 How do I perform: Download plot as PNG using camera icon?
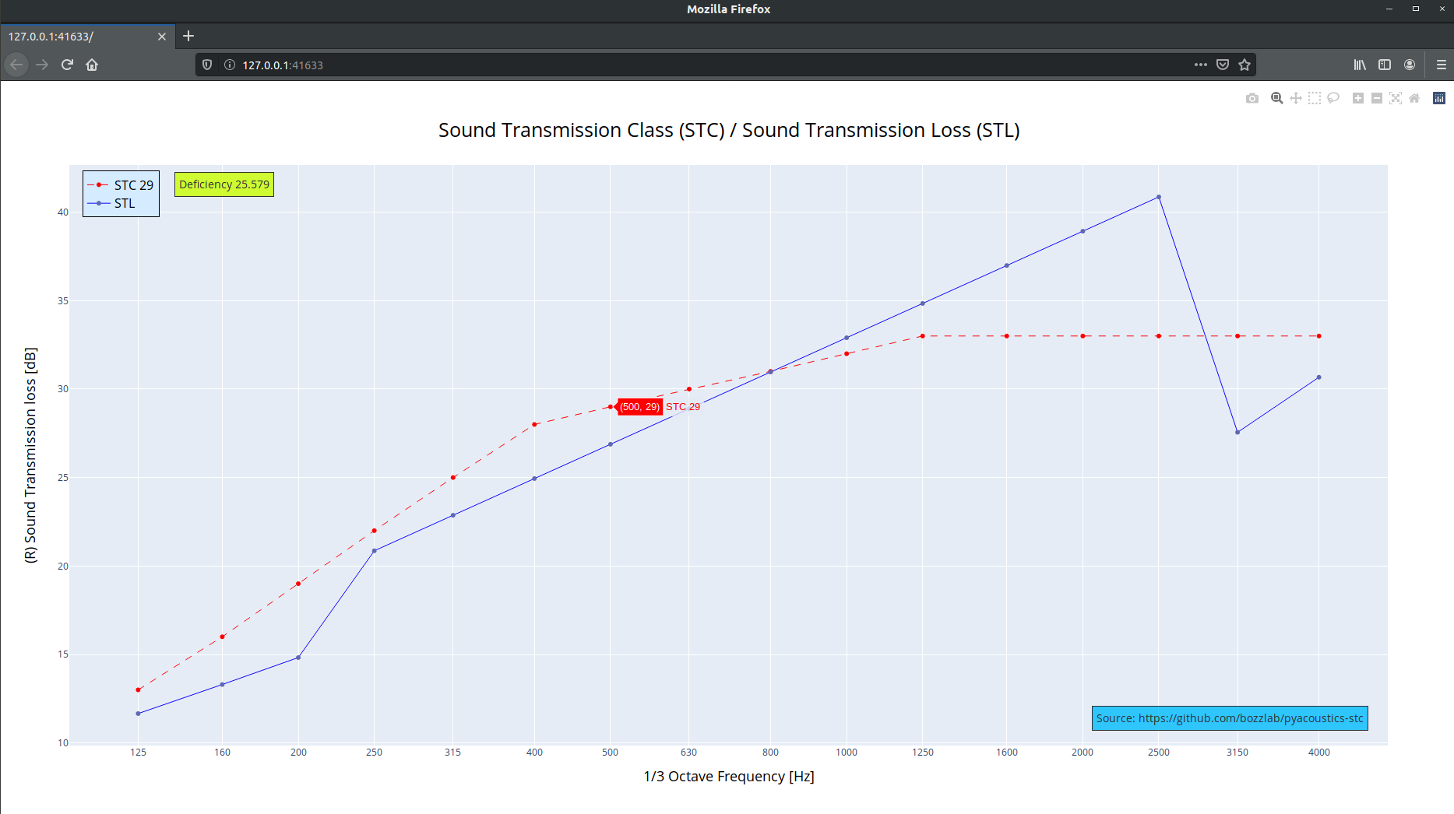(x=1252, y=98)
